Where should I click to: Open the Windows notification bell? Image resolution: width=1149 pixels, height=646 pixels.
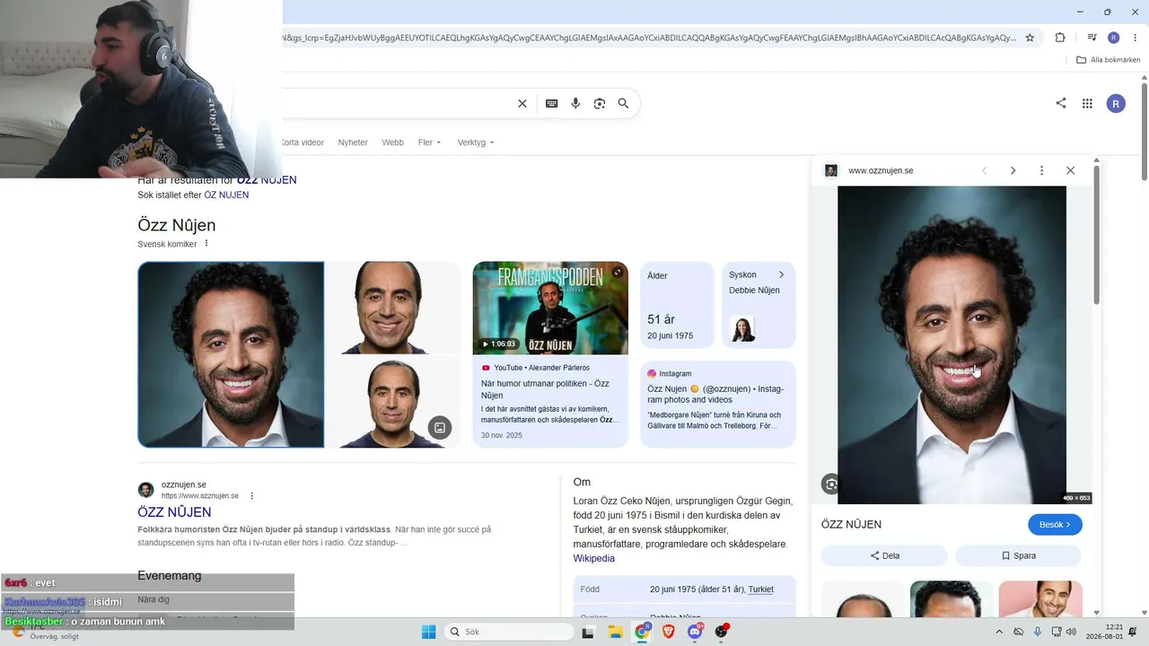(1133, 632)
